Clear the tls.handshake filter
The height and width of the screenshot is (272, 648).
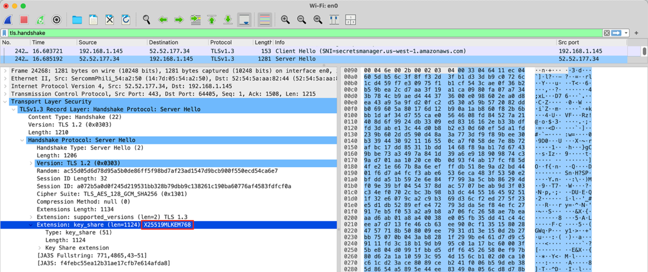[607, 33]
